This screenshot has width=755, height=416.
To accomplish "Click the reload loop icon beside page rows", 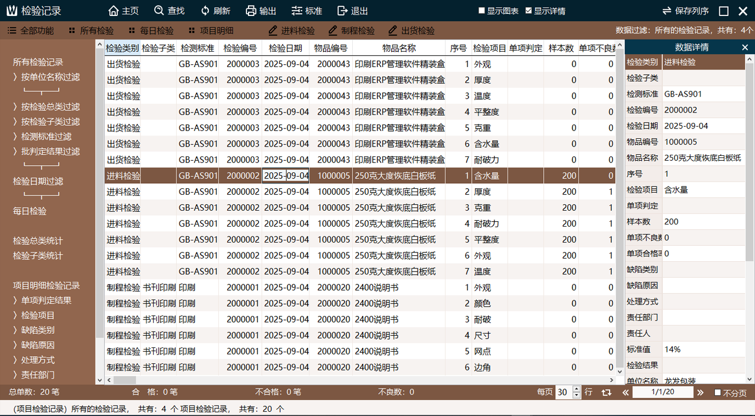I will (x=606, y=392).
